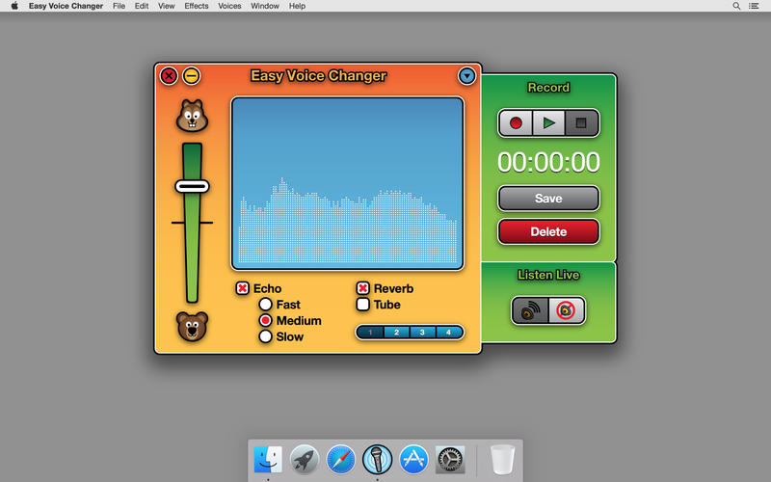Screen dimensions: 771x482
Task: Enable Listen Live speaker icon
Action: click(530, 310)
